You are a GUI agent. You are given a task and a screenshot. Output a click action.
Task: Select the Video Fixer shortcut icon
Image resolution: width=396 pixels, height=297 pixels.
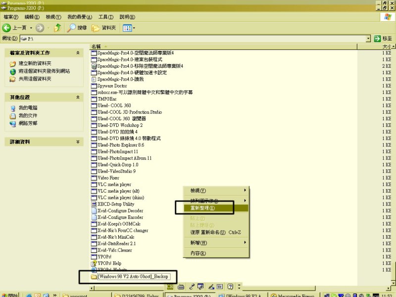[94, 178]
